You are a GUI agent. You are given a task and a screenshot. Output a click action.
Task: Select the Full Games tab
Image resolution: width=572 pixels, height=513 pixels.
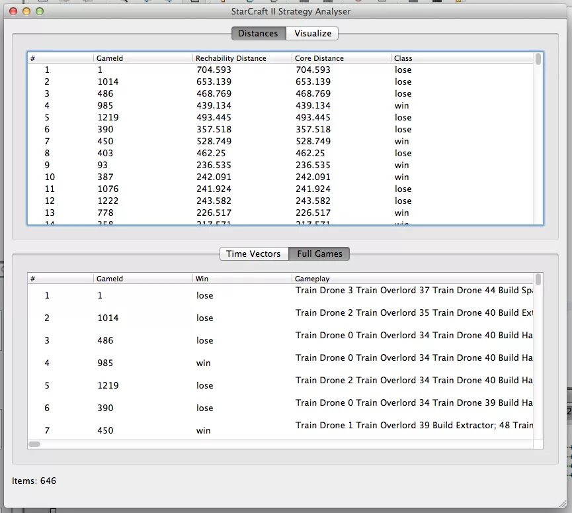click(319, 254)
